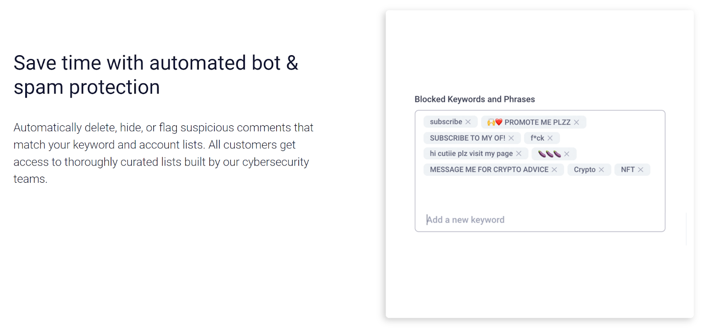
Task: Remove the 'f*ck' blocked keyword
Action: pos(550,138)
